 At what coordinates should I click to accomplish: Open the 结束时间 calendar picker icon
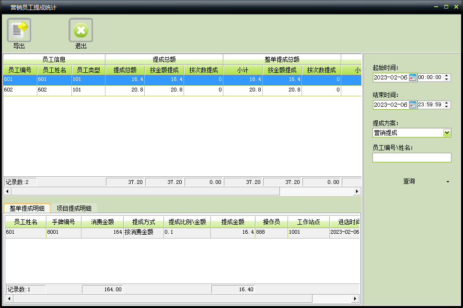tap(413, 104)
